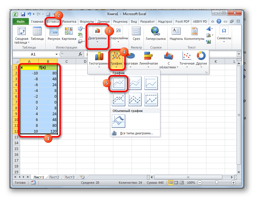Switch to the Формулы tab

(87, 22)
